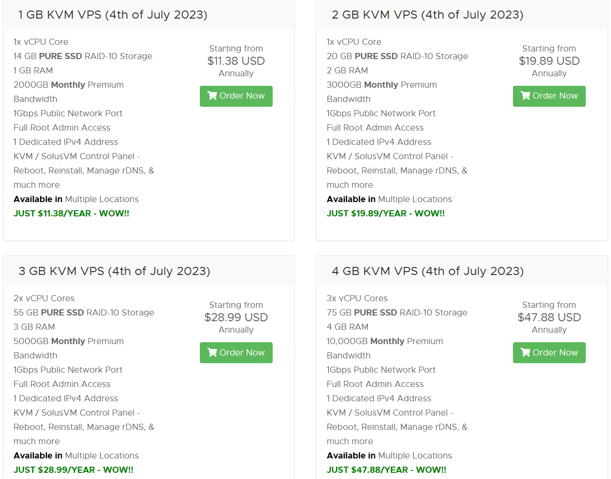Viewport: 611px width, 479px height.
Task: Click JUST $11.38/YEAR - WOW!! text
Action: tap(71, 214)
